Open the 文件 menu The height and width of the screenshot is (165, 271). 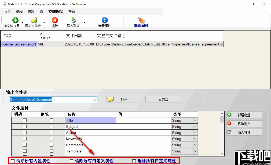[8, 11]
